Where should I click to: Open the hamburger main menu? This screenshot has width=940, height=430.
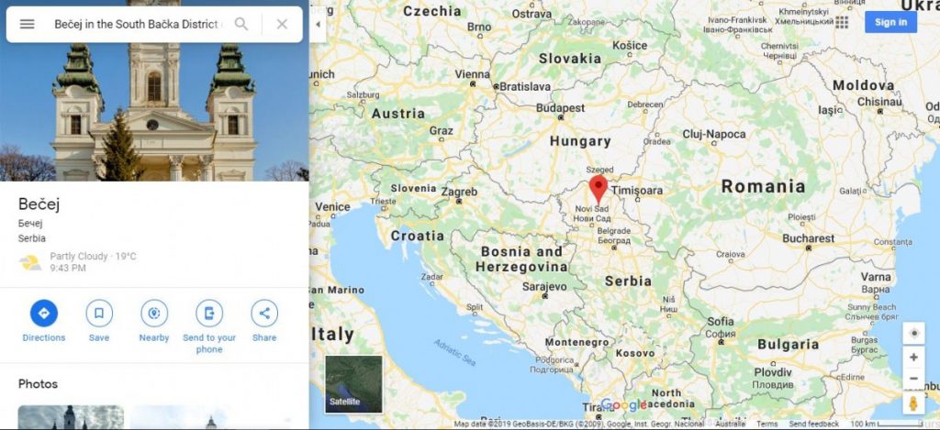point(27,24)
